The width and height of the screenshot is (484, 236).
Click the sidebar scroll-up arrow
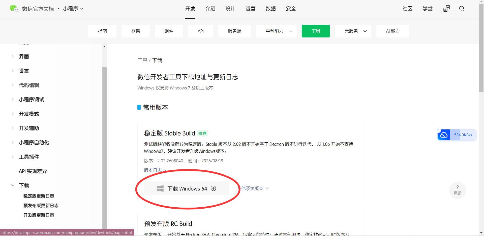[x=104, y=47]
